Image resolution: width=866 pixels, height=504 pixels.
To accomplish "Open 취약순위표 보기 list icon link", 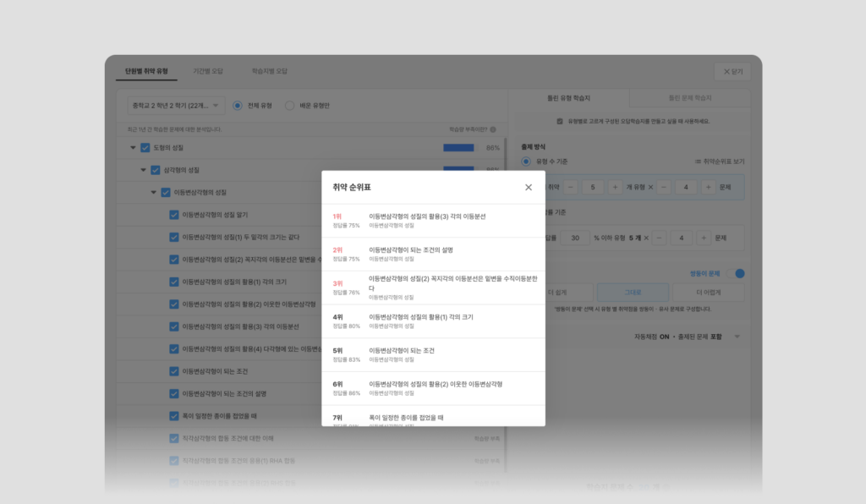I will pyautogui.click(x=719, y=162).
